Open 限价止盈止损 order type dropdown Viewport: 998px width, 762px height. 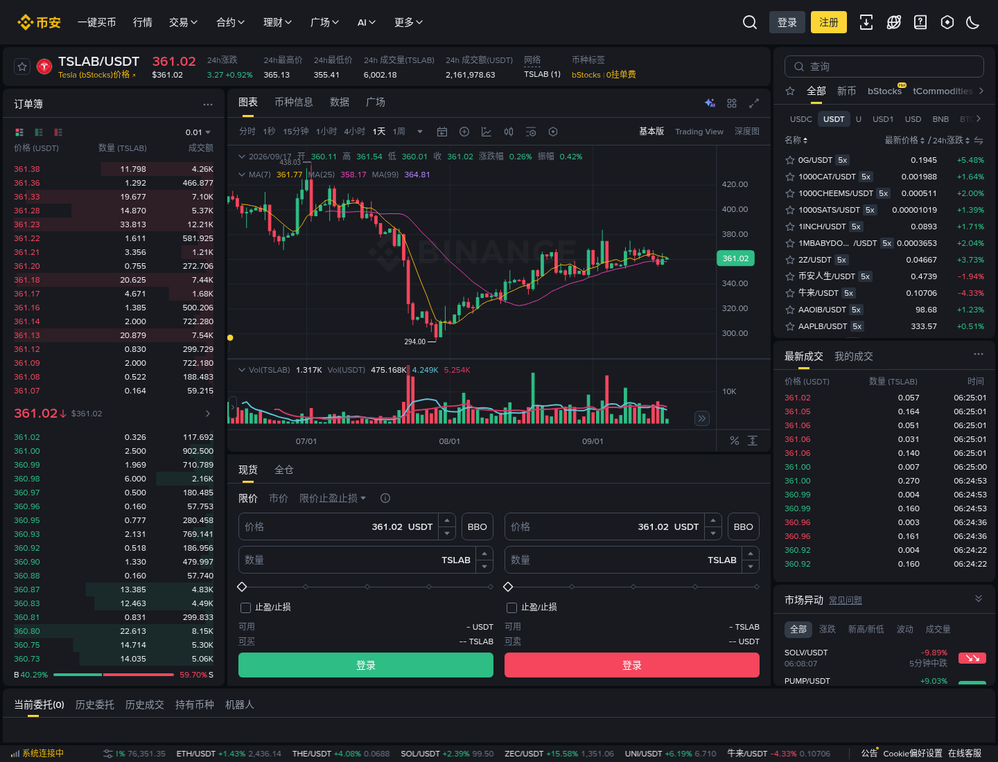click(333, 498)
